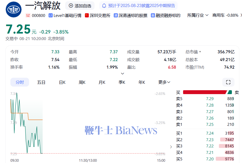Click the 今开 value 7.33
Viewport: 242px width, 163px height.
pyautogui.click(x=55, y=52)
